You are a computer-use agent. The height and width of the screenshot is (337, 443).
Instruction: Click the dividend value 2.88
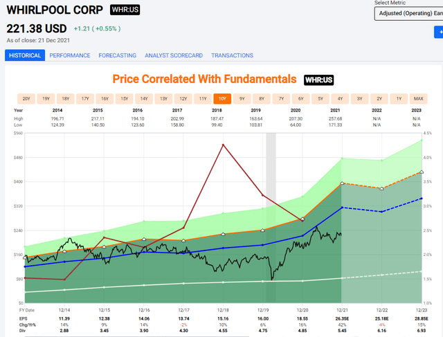tap(64, 331)
